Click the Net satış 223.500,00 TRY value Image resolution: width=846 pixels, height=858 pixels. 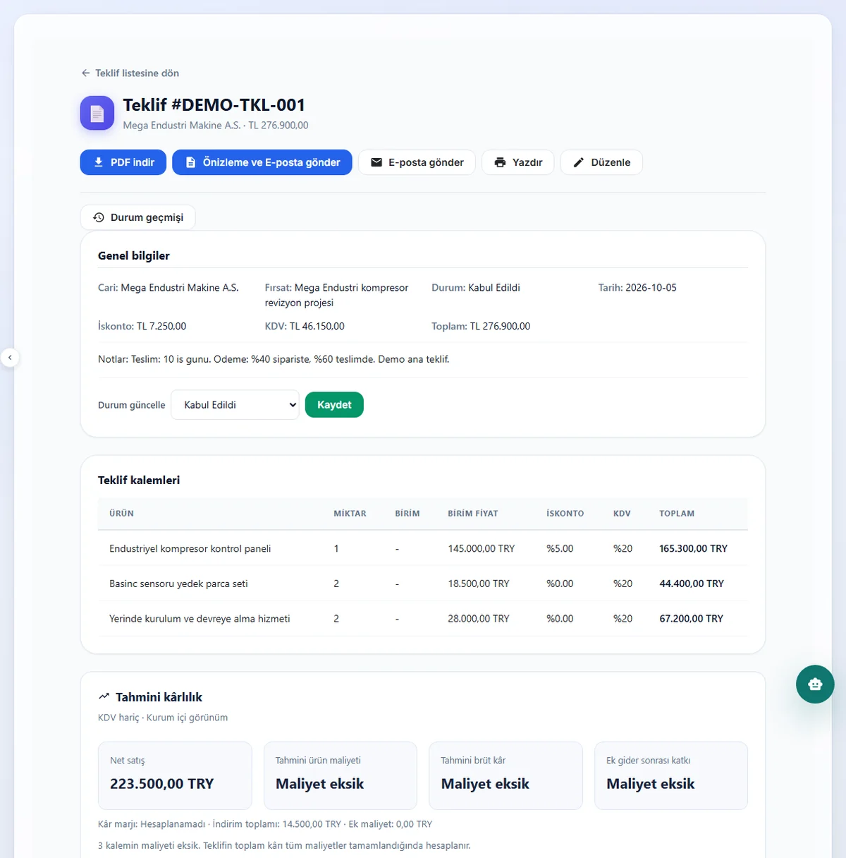(161, 784)
